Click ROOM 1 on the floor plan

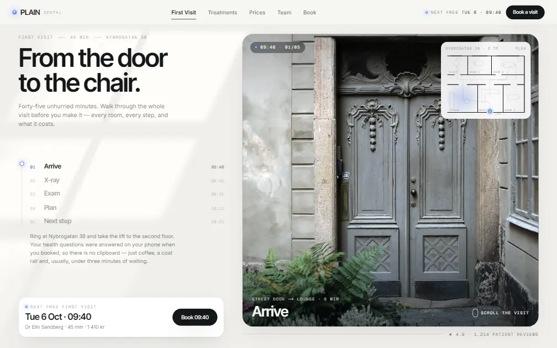(480, 65)
